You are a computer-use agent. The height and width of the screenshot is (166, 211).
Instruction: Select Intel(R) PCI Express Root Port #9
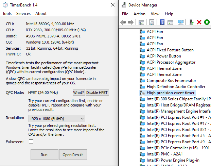click(x=179, y=142)
